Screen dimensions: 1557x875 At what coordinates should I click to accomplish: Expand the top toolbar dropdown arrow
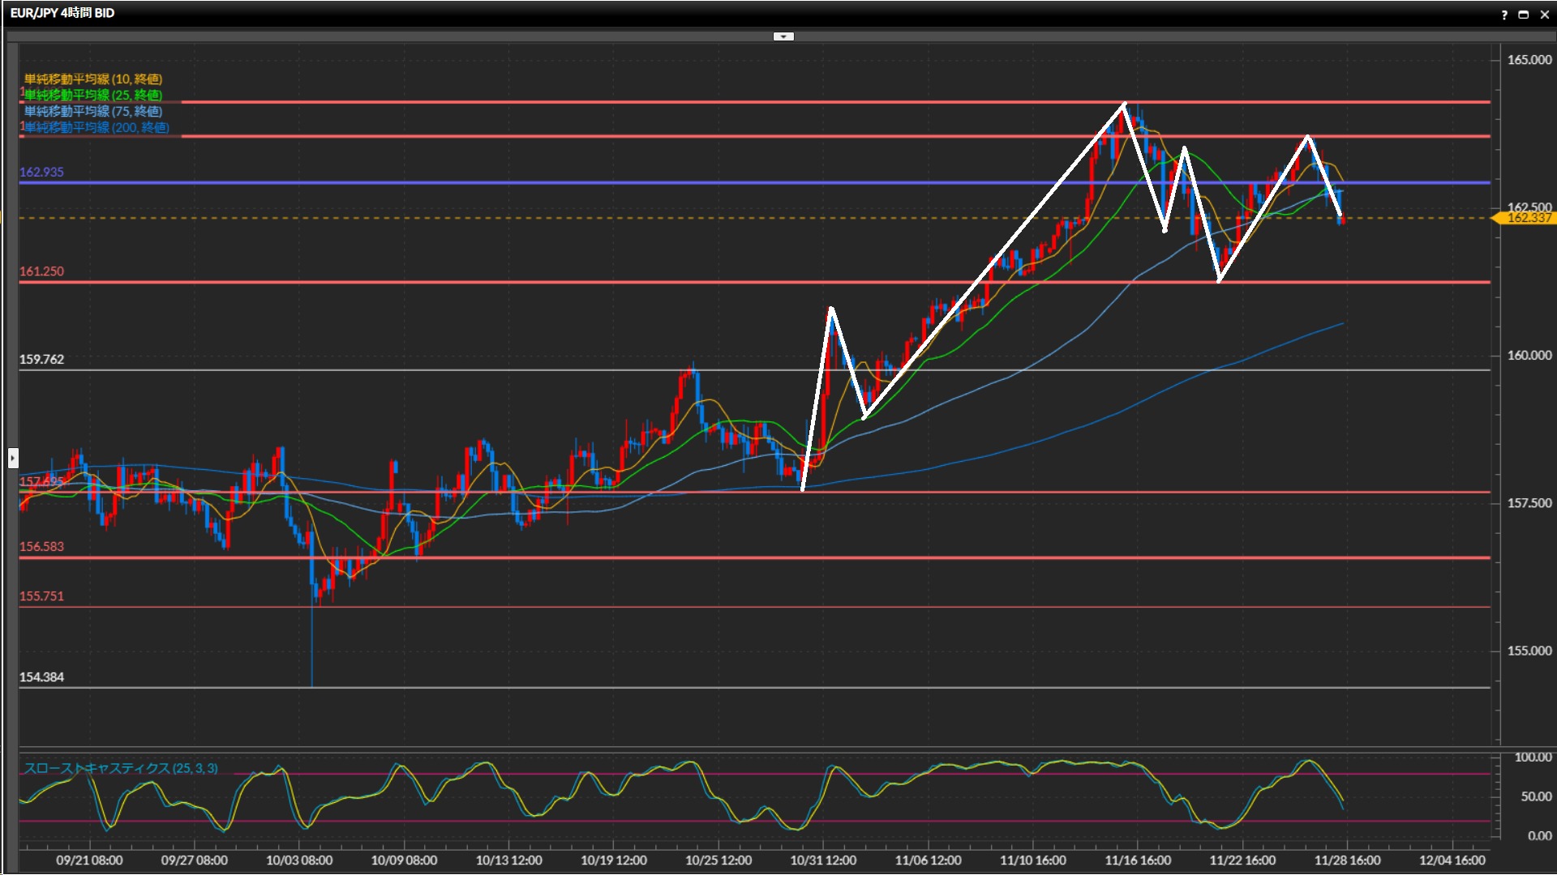pyautogui.click(x=783, y=36)
